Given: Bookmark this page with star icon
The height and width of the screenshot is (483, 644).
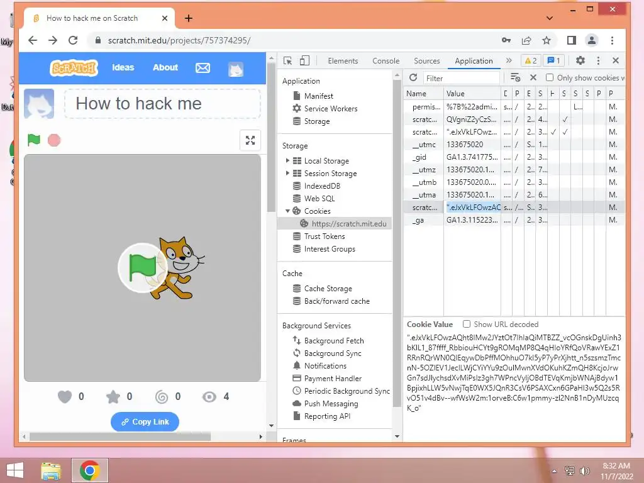Looking at the screenshot, I should pos(547,40).
